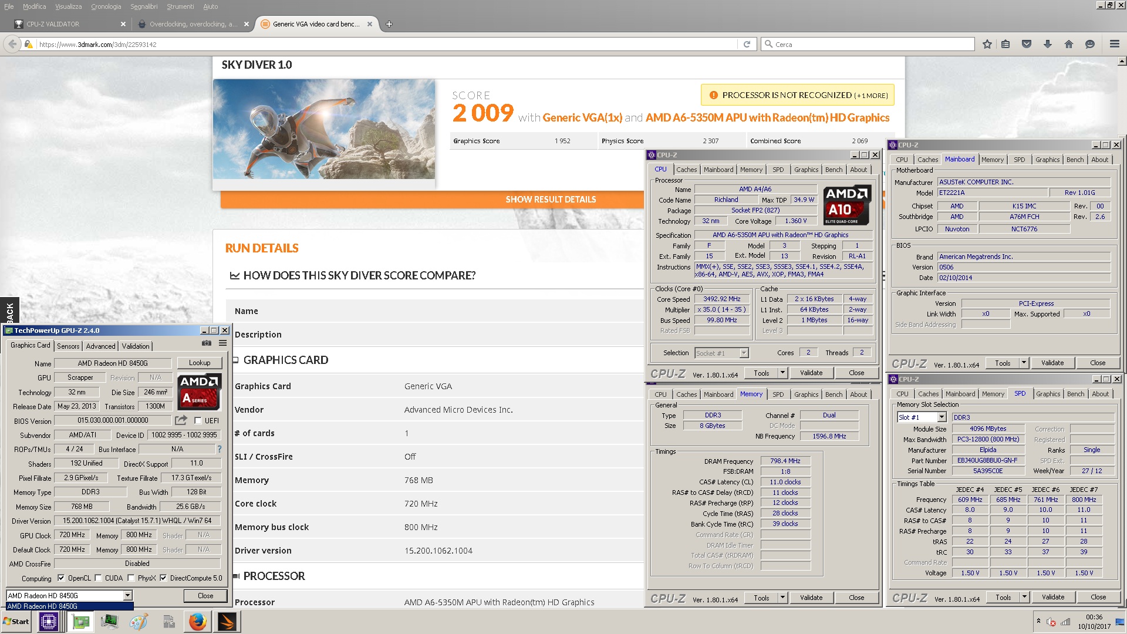Click the Bus Interface question mark in GPU-Z
Viewport: 1127px width, 634px height.
[220, 449]
